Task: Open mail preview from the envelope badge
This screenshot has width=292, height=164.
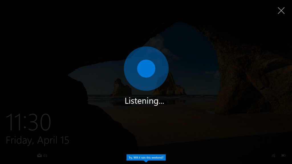Action: (x=39, y=155)
